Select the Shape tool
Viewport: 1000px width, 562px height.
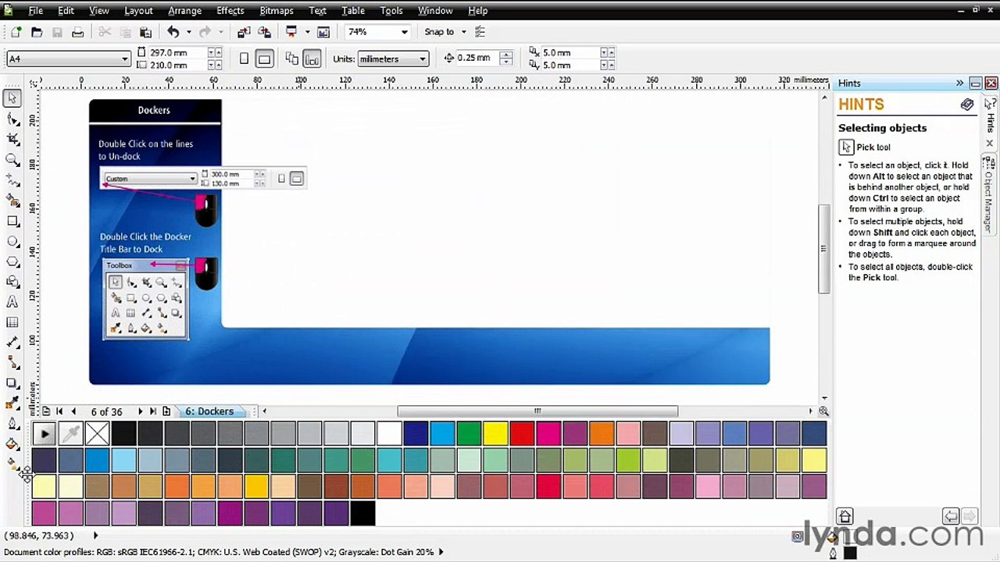(x=12, y=119)
